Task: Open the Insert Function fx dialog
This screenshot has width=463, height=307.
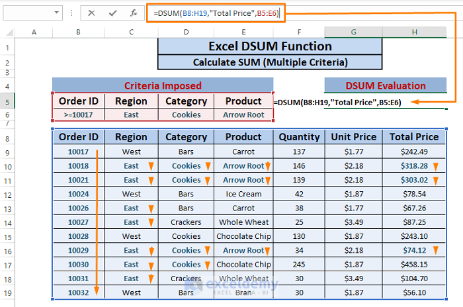Action: (x=134, y=13)
